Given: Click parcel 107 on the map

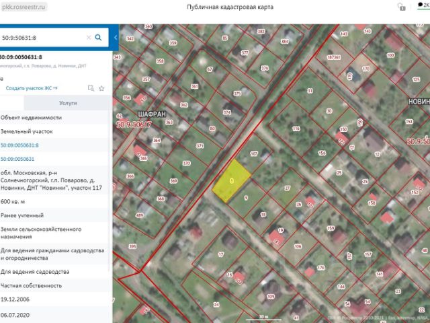Looking at the screenshot, I should click(254, 154).
